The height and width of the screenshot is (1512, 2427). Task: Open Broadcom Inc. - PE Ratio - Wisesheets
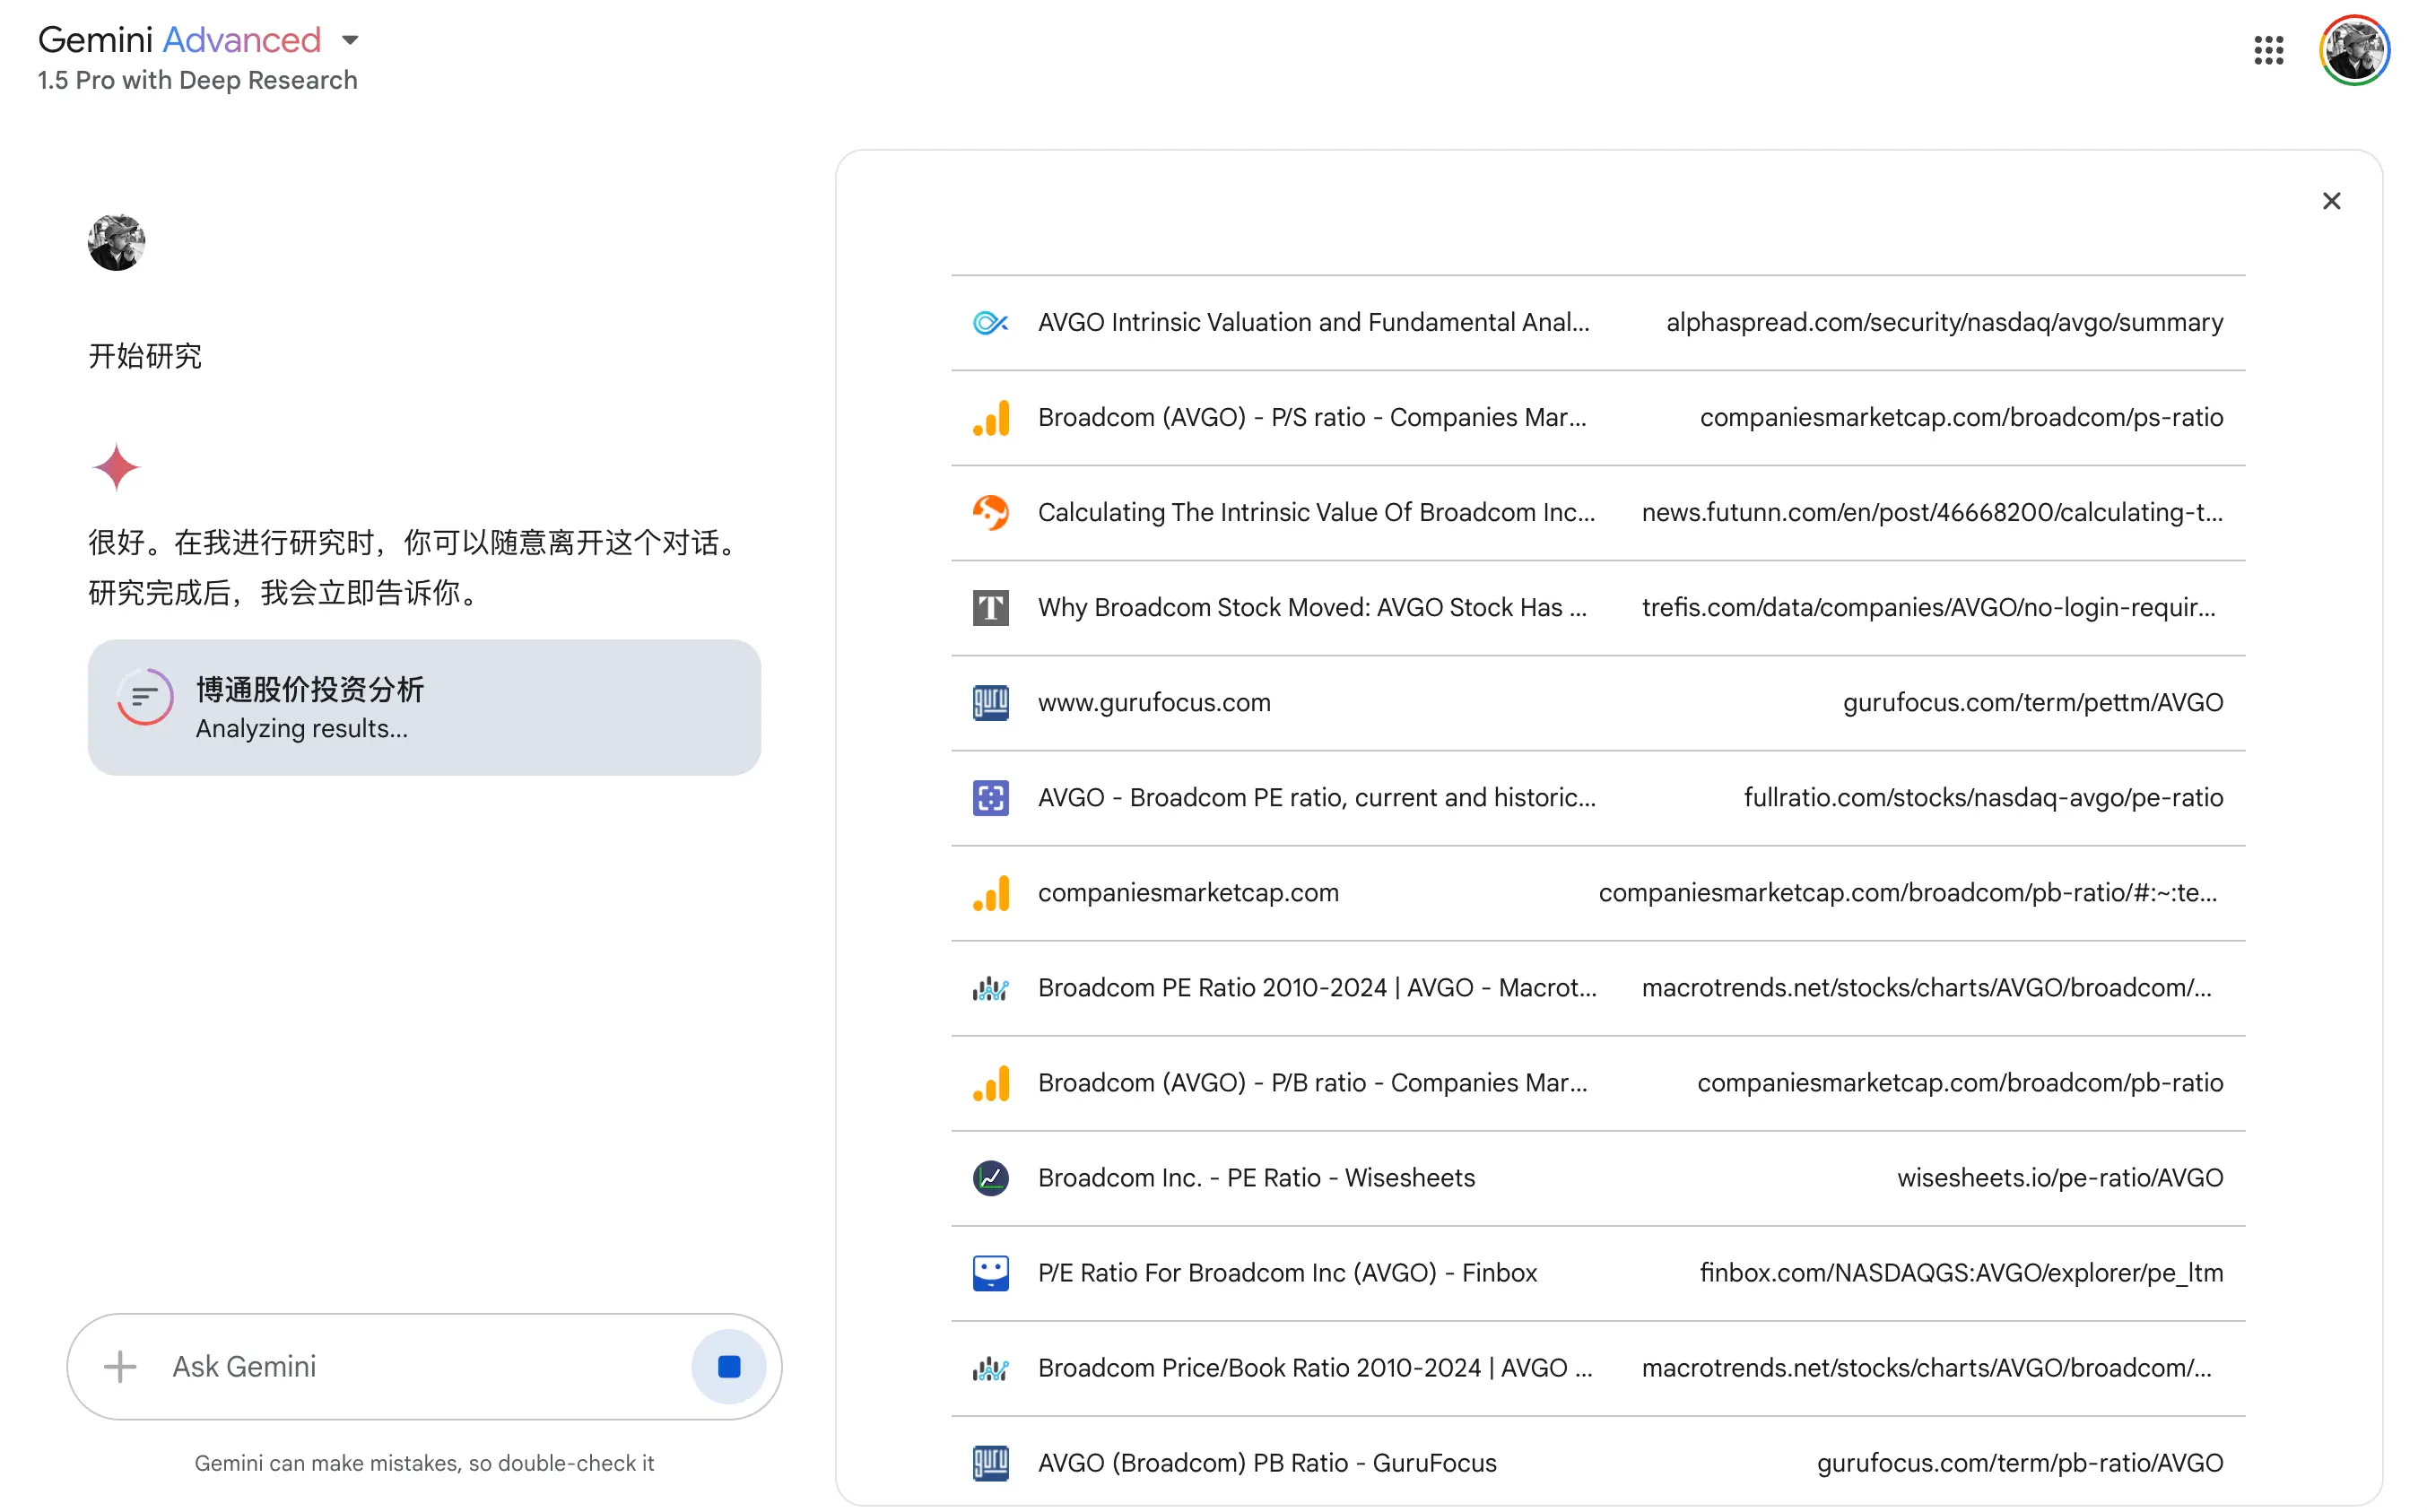pyautogui.click(x=1256, y=1177)
